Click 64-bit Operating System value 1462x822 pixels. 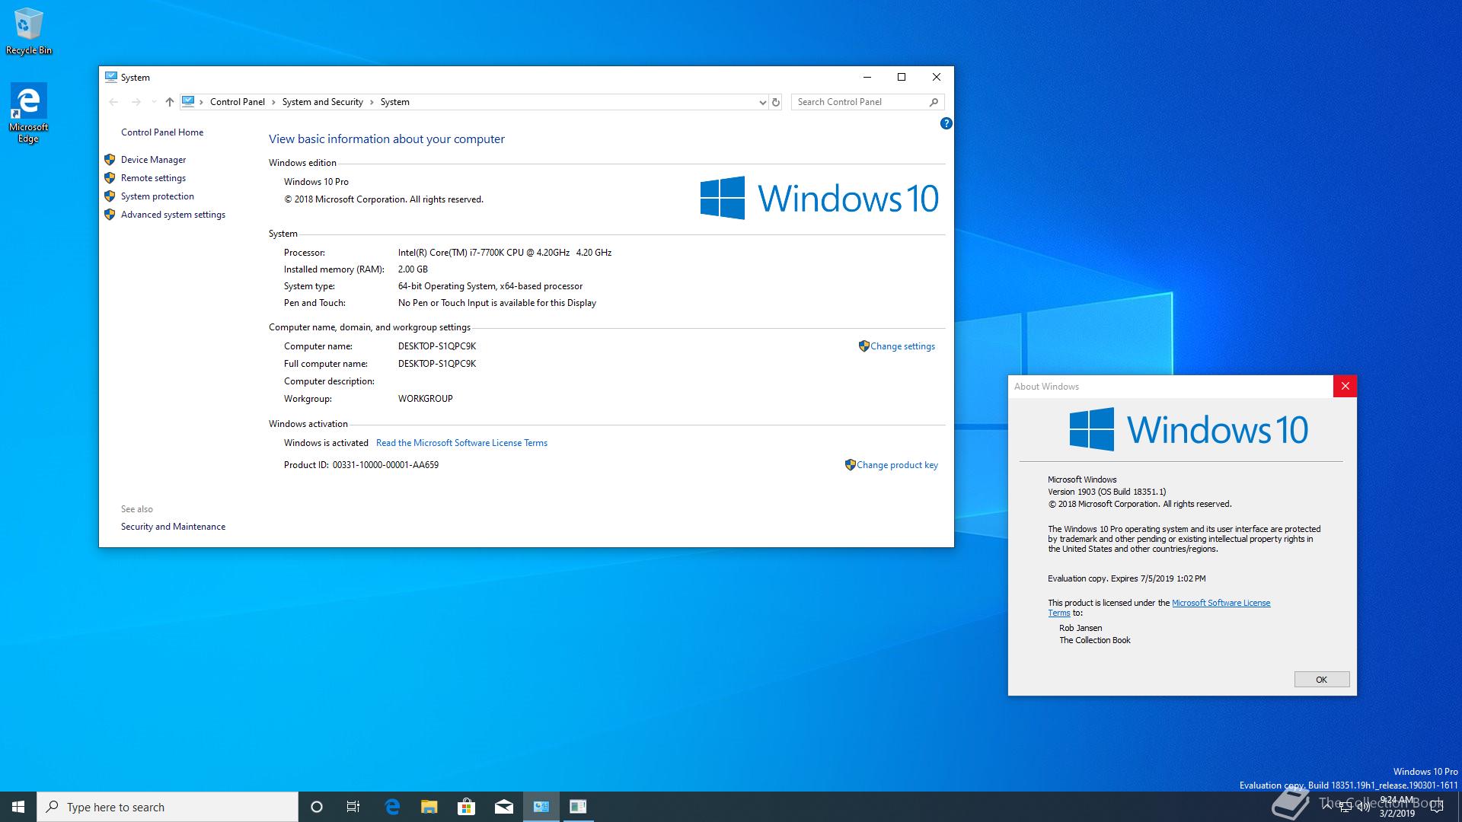[490, 286]
